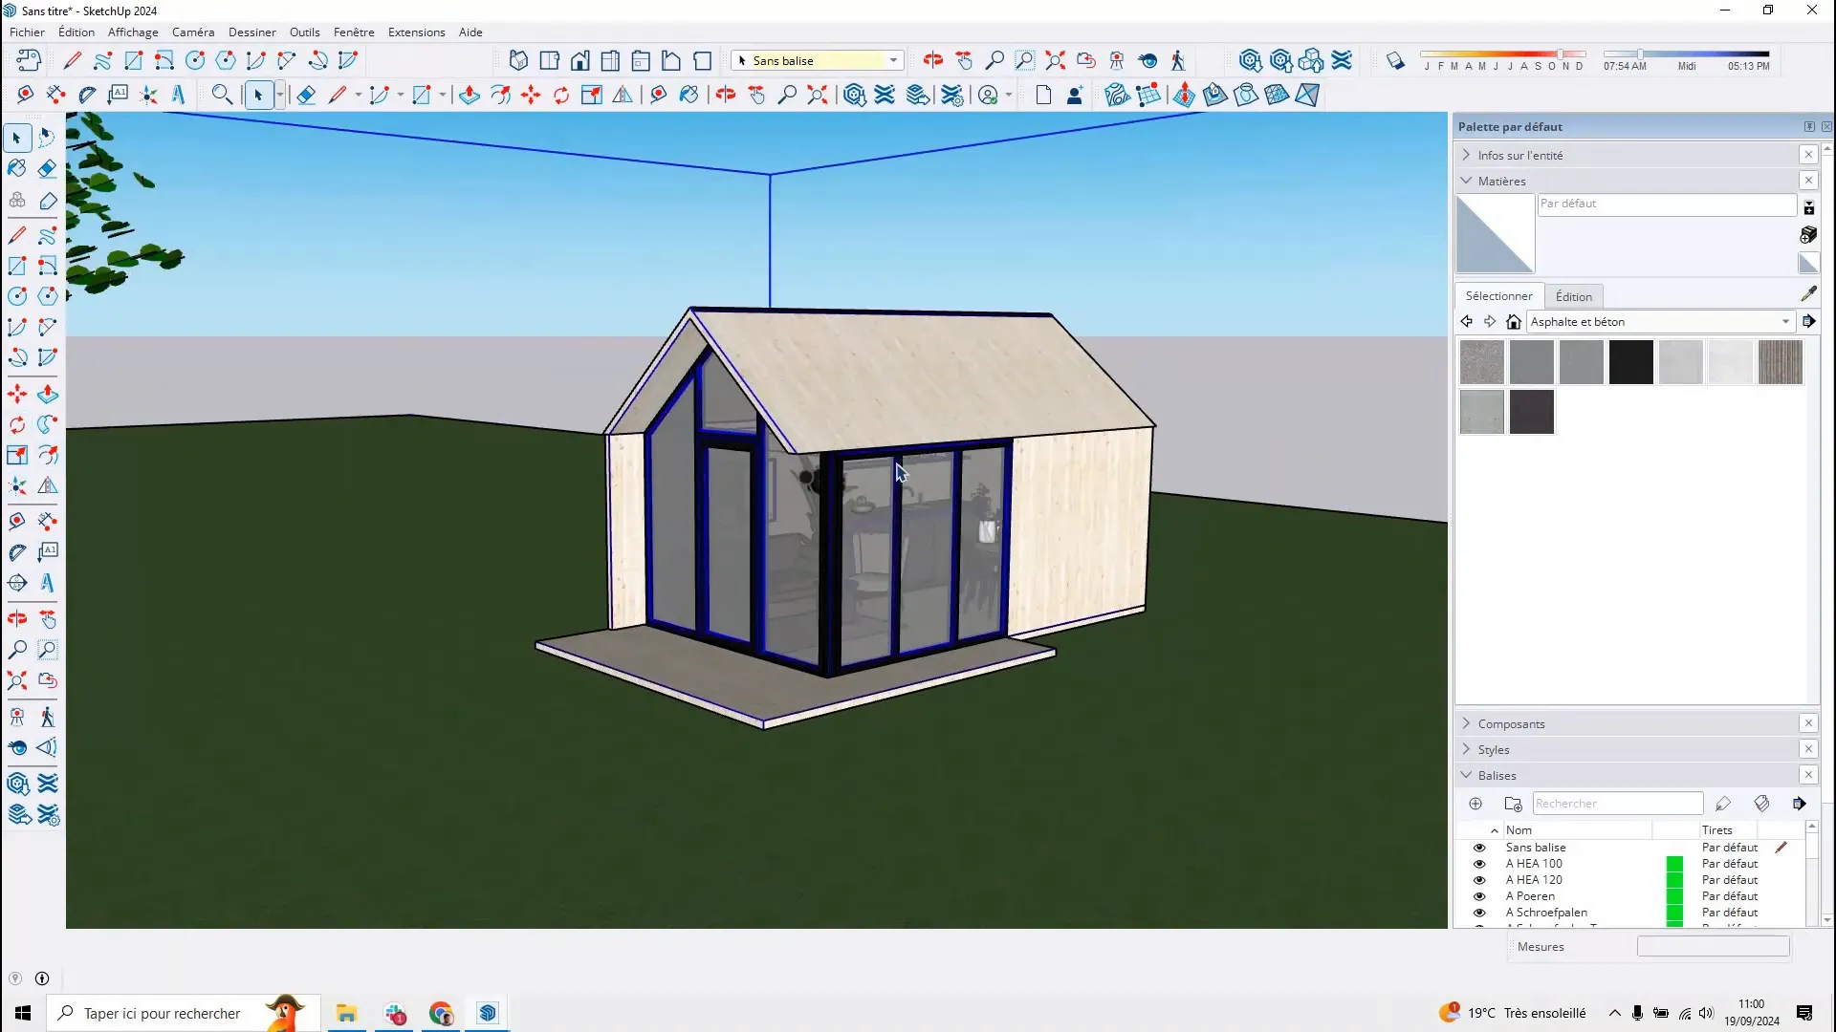Open the Affichage menu

click(x=133, y=32)
